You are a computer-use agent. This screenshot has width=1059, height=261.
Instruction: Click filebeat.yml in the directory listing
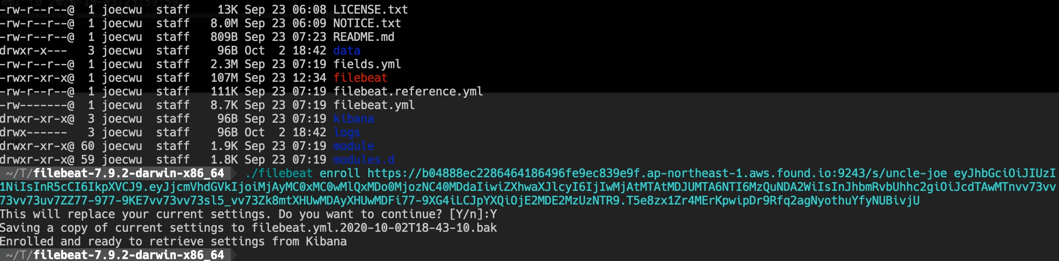[374, 105]
